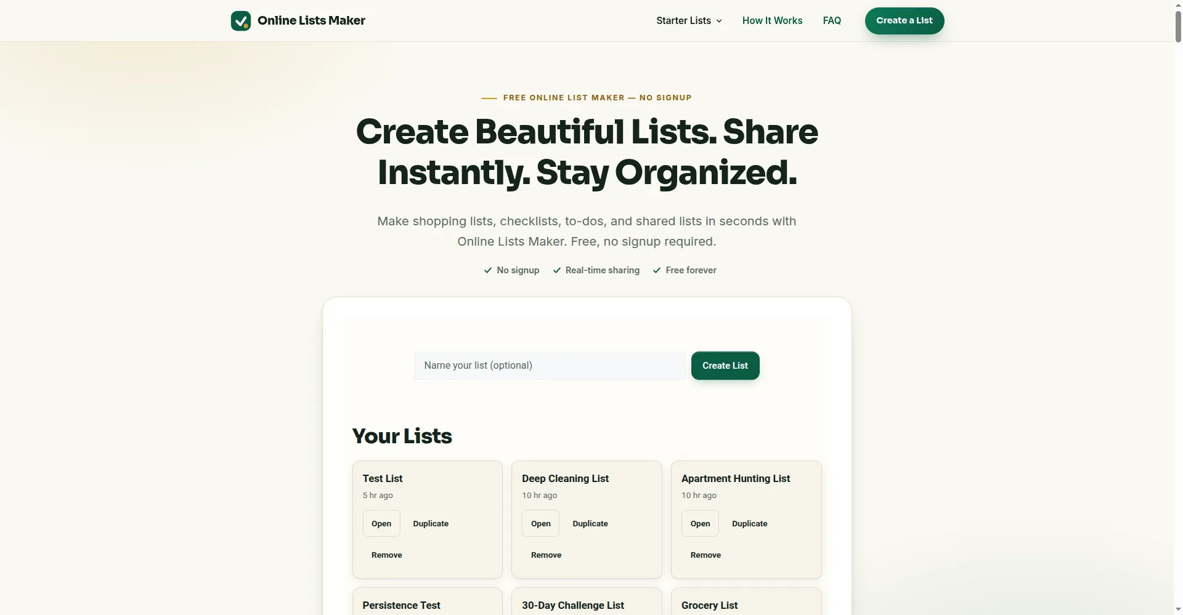Click the "5 hr ago" timestamp

[378, 495]
